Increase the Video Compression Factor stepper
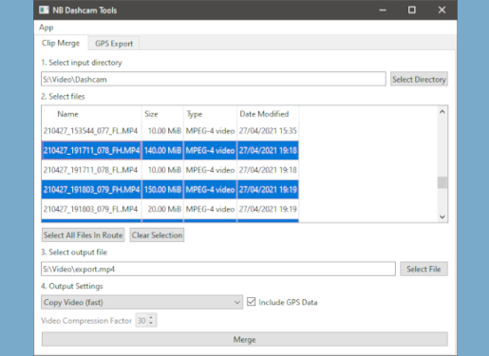The width and height of the screenshot is (489, 356). 151,317
